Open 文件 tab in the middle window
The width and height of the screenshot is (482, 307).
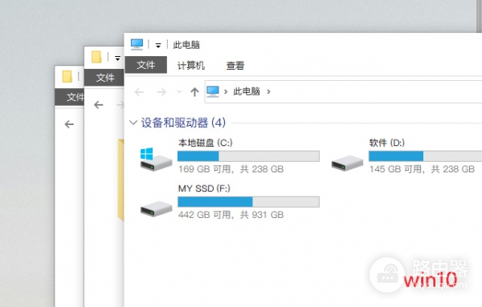pos(104,77)
